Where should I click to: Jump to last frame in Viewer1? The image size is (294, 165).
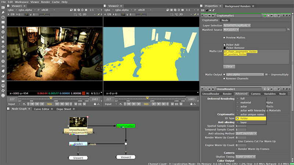coord(67,104)
